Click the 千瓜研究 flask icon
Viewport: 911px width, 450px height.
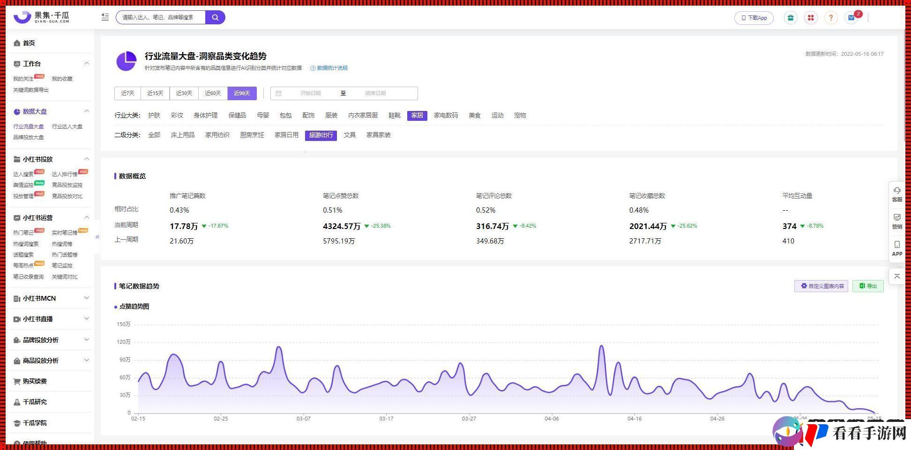(x=17, y=402)
